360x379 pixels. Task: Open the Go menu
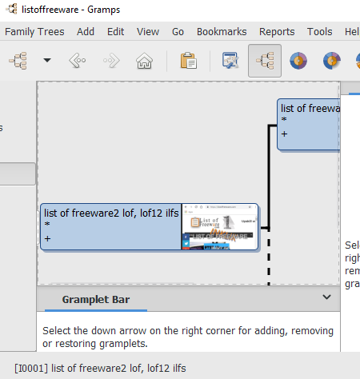click(x=178, y=32)
